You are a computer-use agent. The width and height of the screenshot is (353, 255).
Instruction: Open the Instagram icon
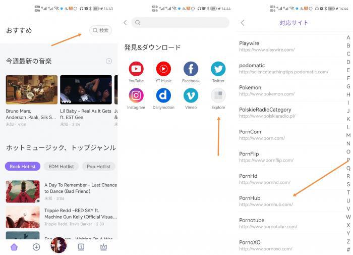click(x=136, y=95)
